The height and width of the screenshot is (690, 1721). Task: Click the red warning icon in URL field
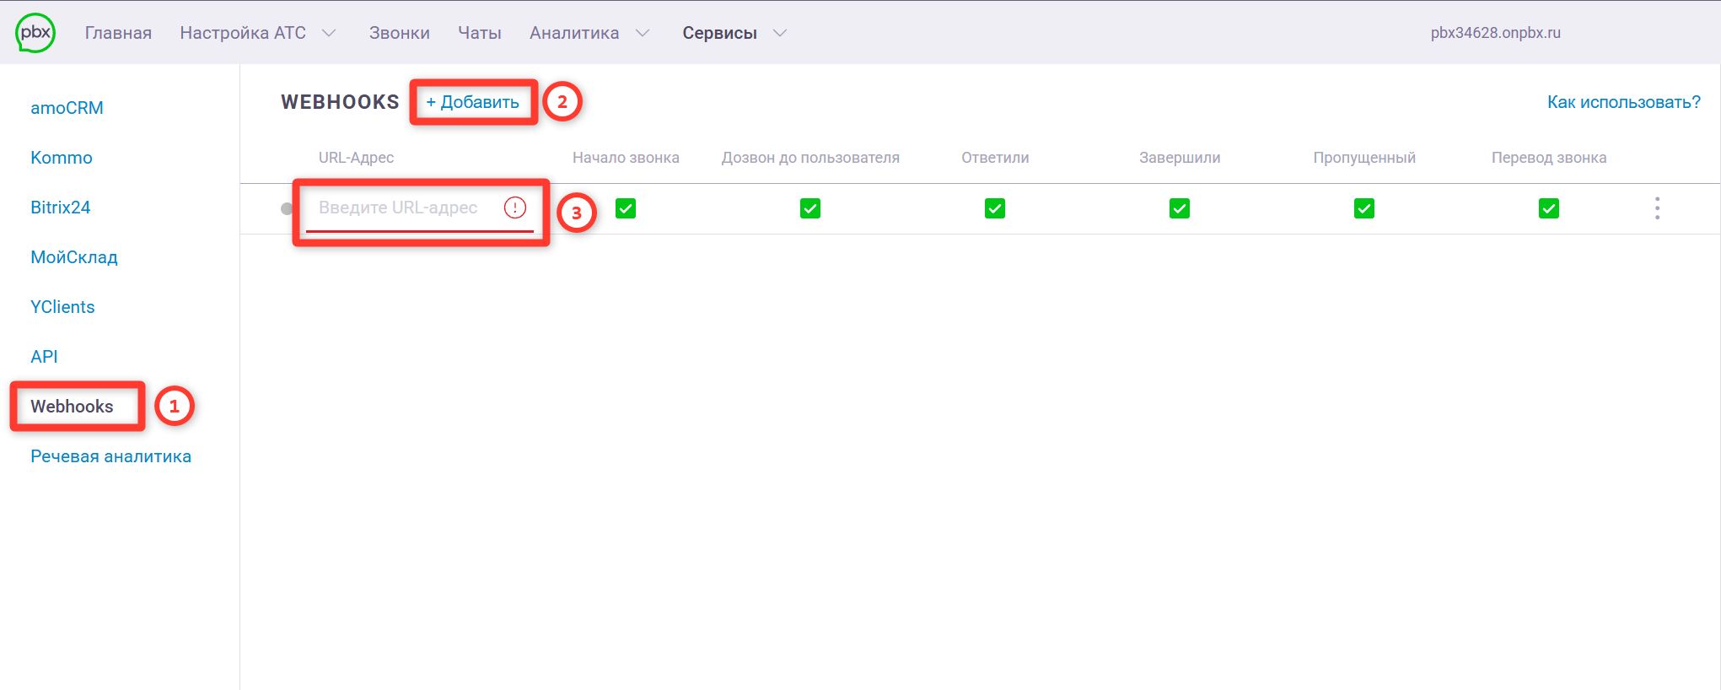click(515, 208)
